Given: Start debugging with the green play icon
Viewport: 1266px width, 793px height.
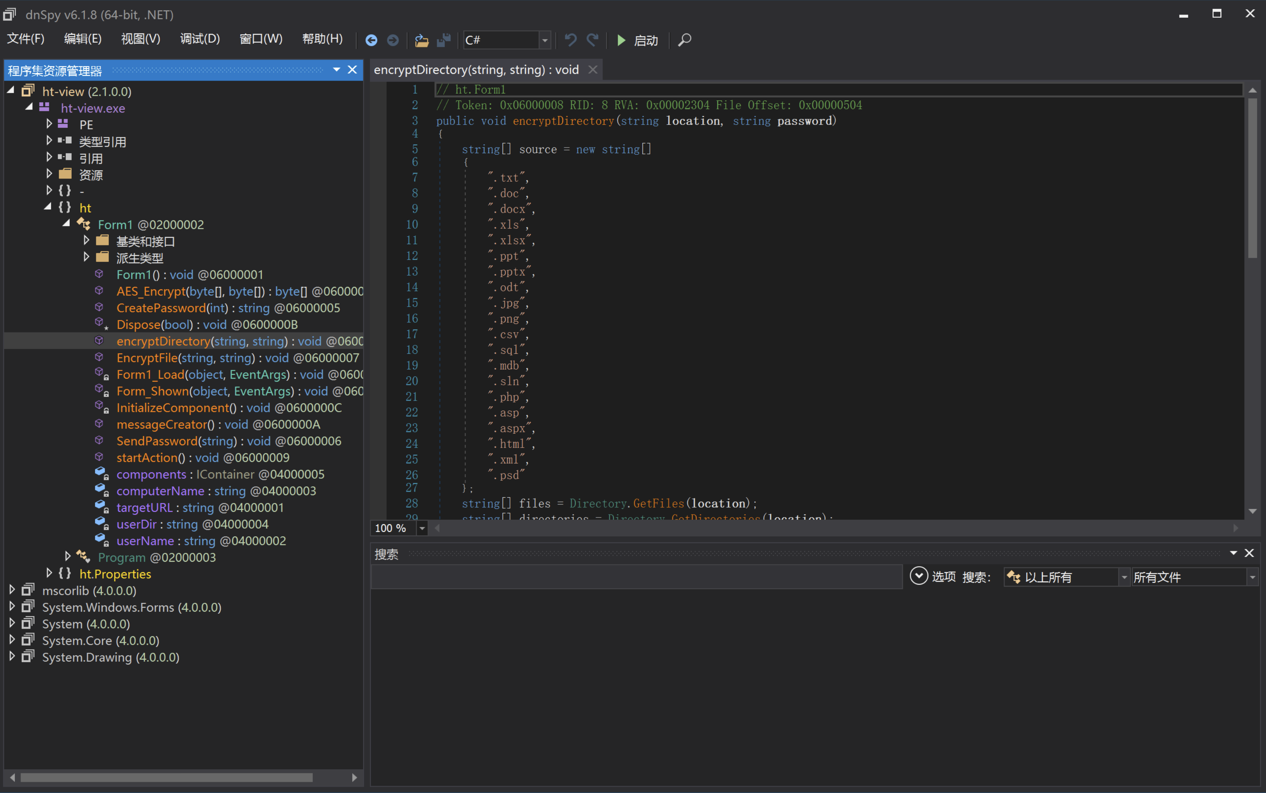Looking at the screenshot, I should (x=621, y=40).
